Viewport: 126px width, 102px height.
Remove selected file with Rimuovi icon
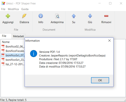click(106, 16)
